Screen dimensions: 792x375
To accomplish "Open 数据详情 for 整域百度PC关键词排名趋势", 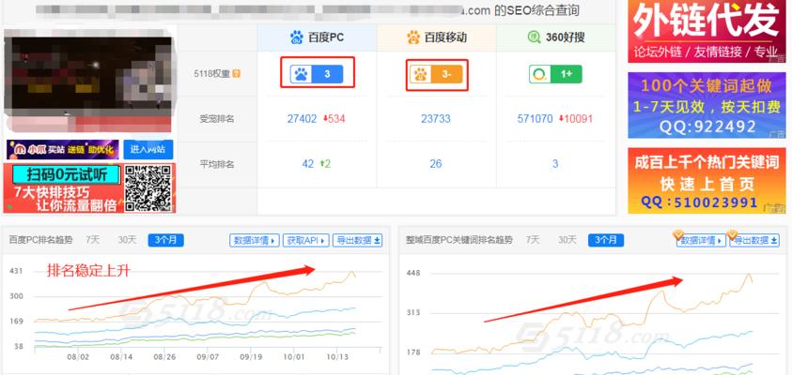I will 701,241.
